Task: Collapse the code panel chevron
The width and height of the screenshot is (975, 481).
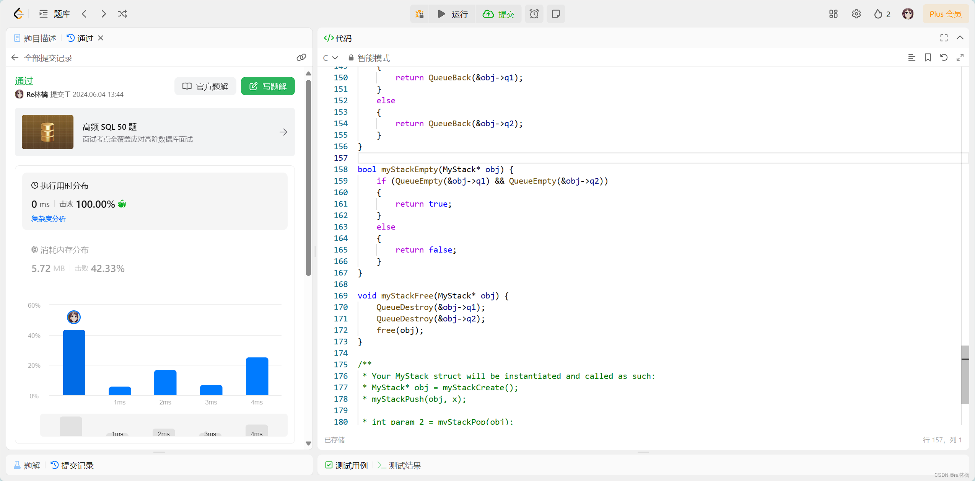Action: pyautogui.click(x=960, y=38)
